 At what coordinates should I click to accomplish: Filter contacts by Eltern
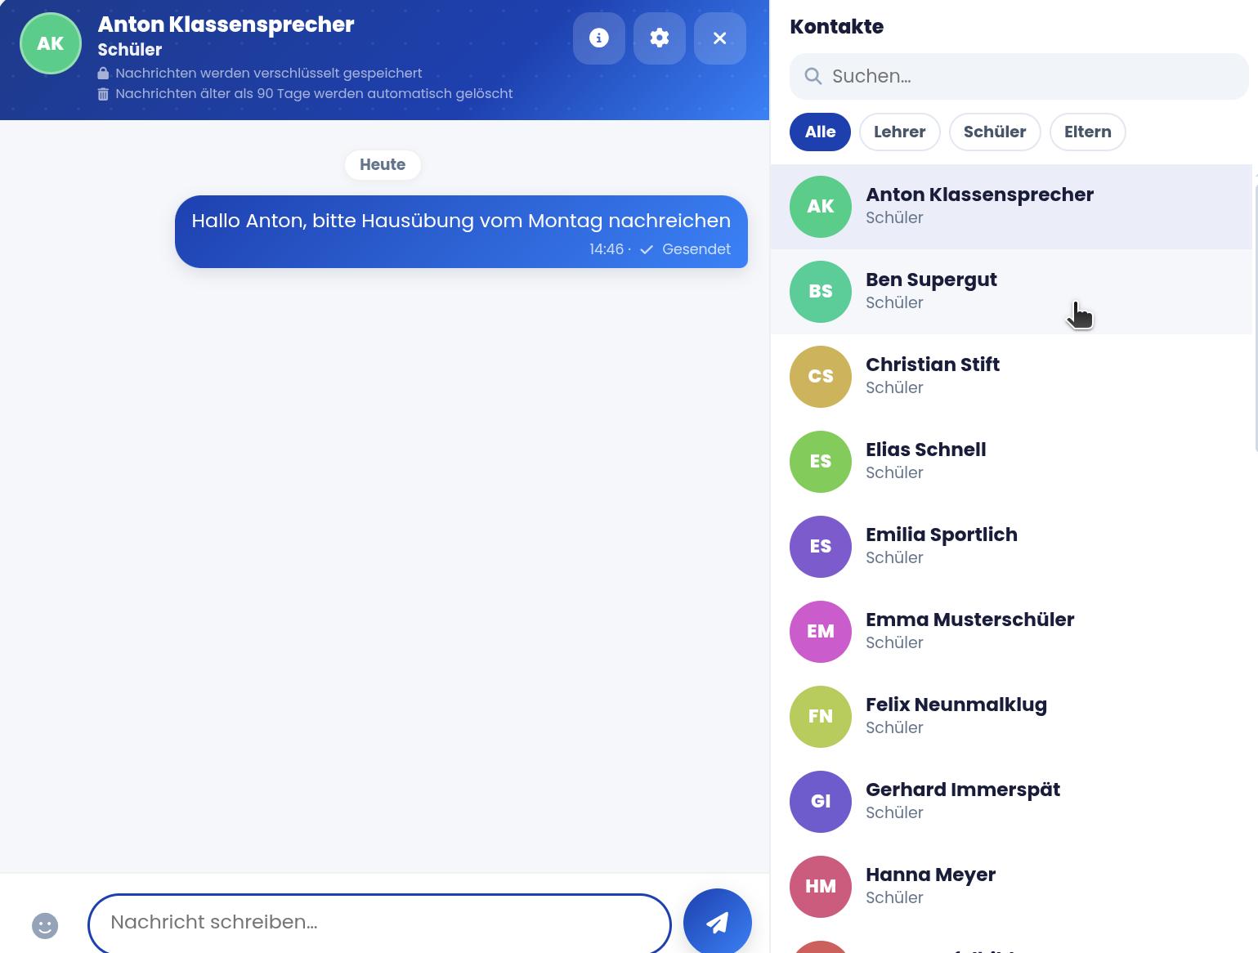tap(1087, 132)
